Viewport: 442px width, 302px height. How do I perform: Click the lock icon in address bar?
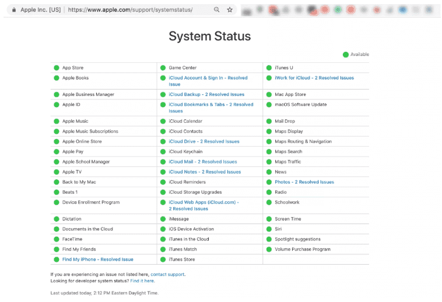tap(14, 10)
